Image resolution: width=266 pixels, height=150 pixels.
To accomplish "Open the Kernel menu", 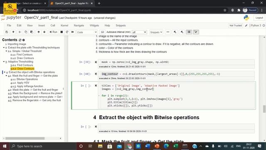I will (x=64, y=25).
